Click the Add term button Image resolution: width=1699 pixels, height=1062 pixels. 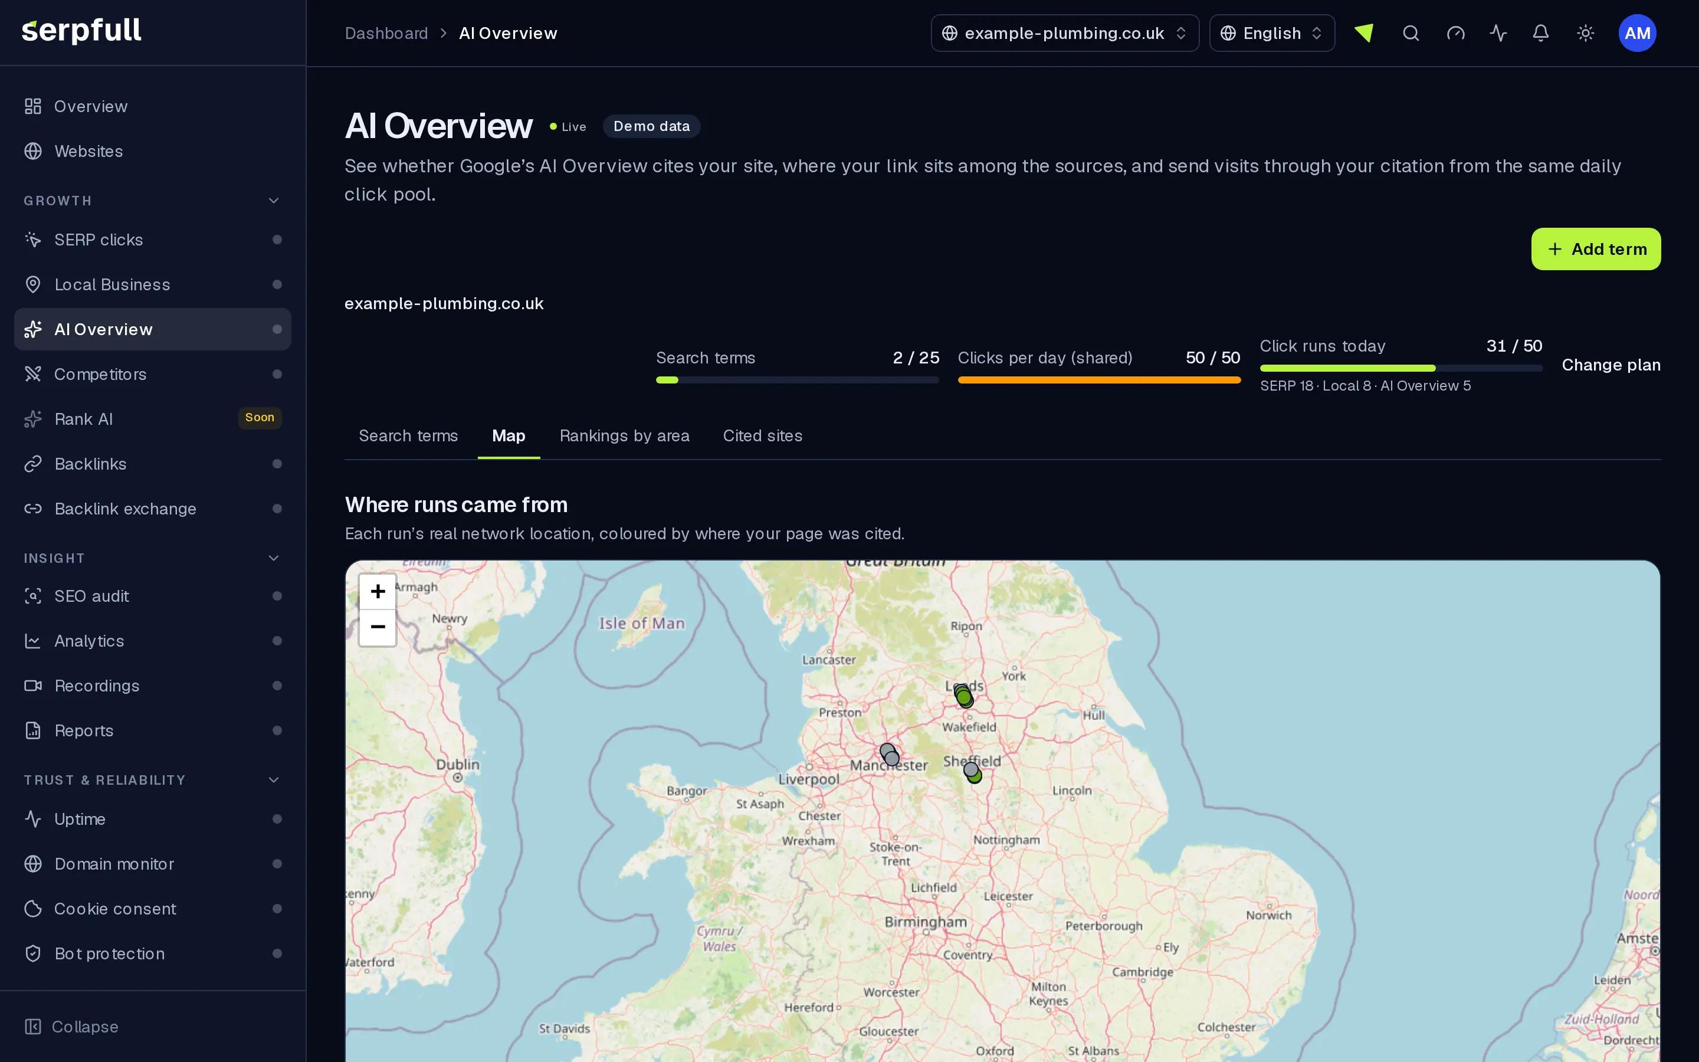(x=1596, y=250)
